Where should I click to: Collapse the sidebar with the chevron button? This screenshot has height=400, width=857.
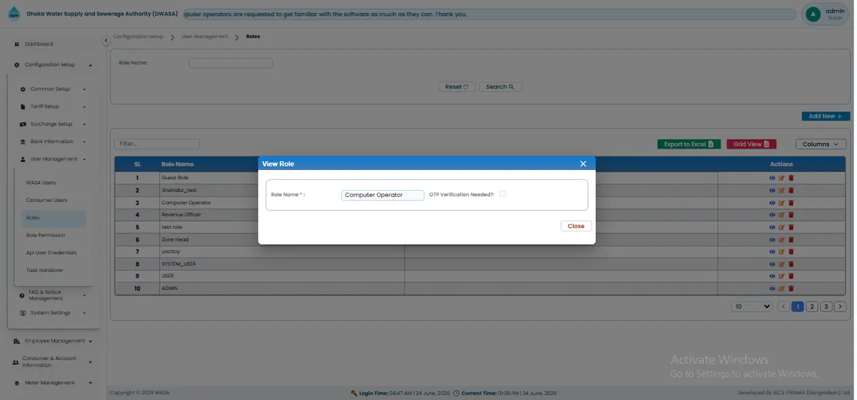(x=106, y=41)
